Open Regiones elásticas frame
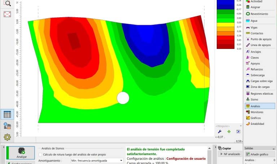Image resolution: width=277 pixels, height=164 pixels. (x=260, y=94)
